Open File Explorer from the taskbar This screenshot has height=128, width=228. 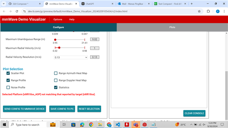pos(100,124)
